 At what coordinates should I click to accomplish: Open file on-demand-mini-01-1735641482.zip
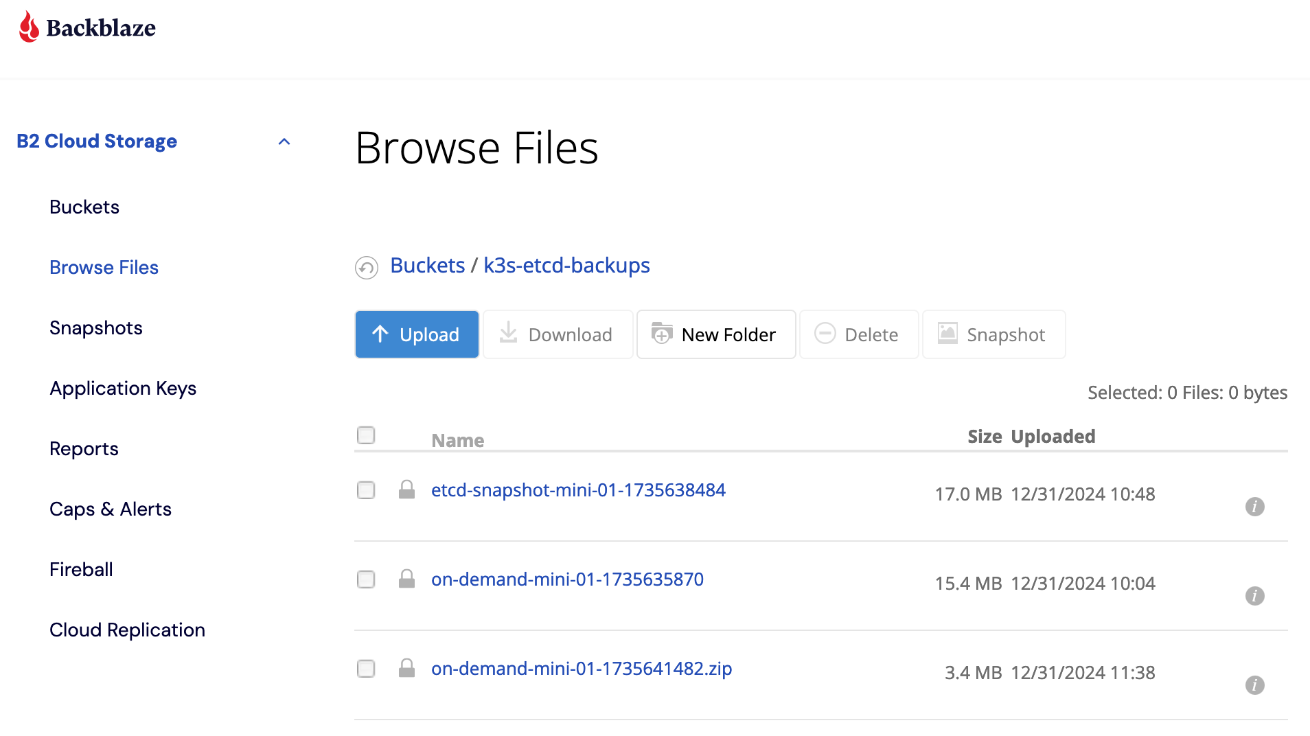point(582,668)
